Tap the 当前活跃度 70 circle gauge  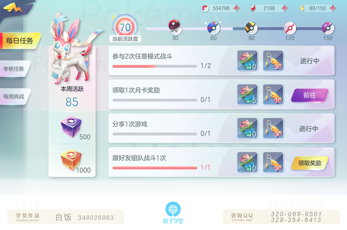pos(125,27)
